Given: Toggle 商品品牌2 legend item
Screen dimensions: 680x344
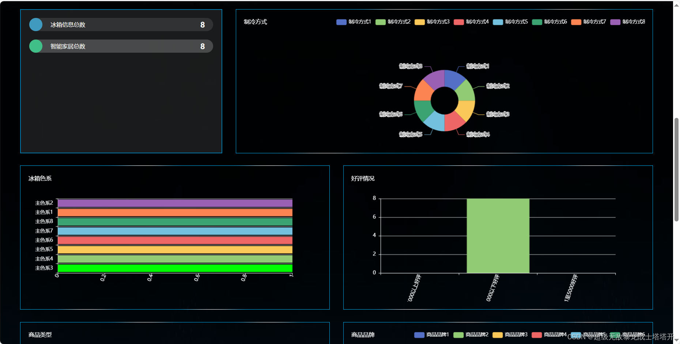Looking at the screenshot, I should (x=471, y=335).
